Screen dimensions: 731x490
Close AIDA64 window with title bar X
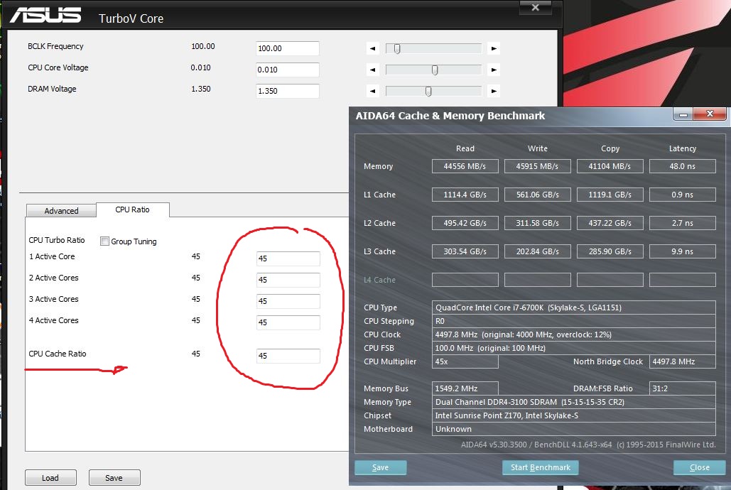[710, 114]
